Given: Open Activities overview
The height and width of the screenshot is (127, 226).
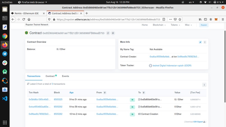Looking at the screenshot, I should pyautogui.click(x=7, y=2).
